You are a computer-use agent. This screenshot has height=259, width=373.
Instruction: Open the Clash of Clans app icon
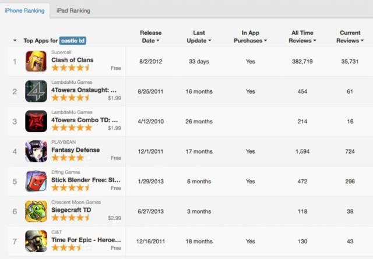[x=36, y=61]
